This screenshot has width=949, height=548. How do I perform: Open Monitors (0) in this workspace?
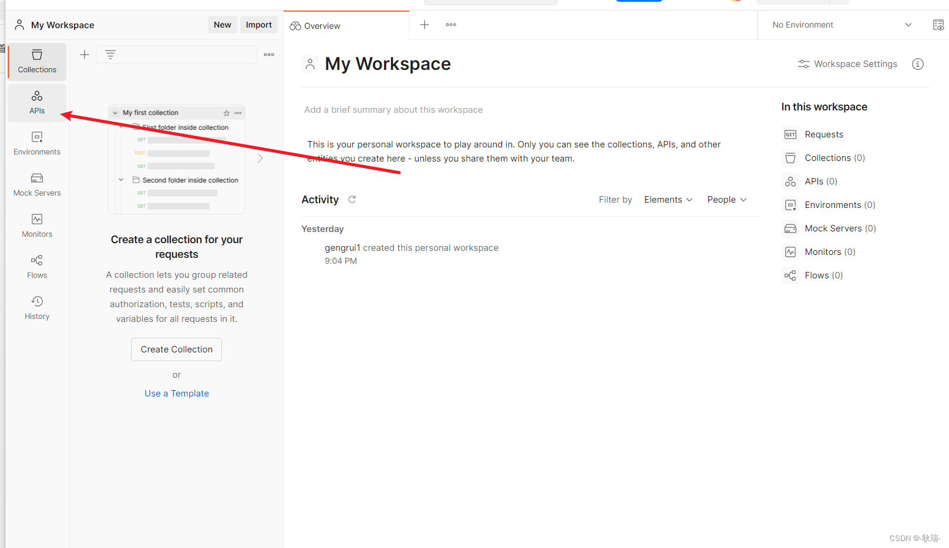(x=830, y=252)
